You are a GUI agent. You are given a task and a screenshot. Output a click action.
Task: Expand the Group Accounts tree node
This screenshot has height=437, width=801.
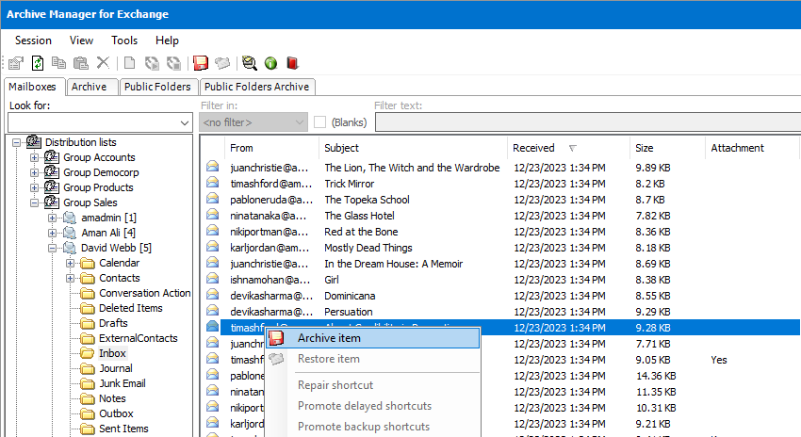click(35, 157)
